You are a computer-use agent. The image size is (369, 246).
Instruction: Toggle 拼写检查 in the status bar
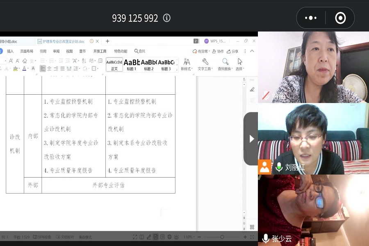click(x=42, y=237)
